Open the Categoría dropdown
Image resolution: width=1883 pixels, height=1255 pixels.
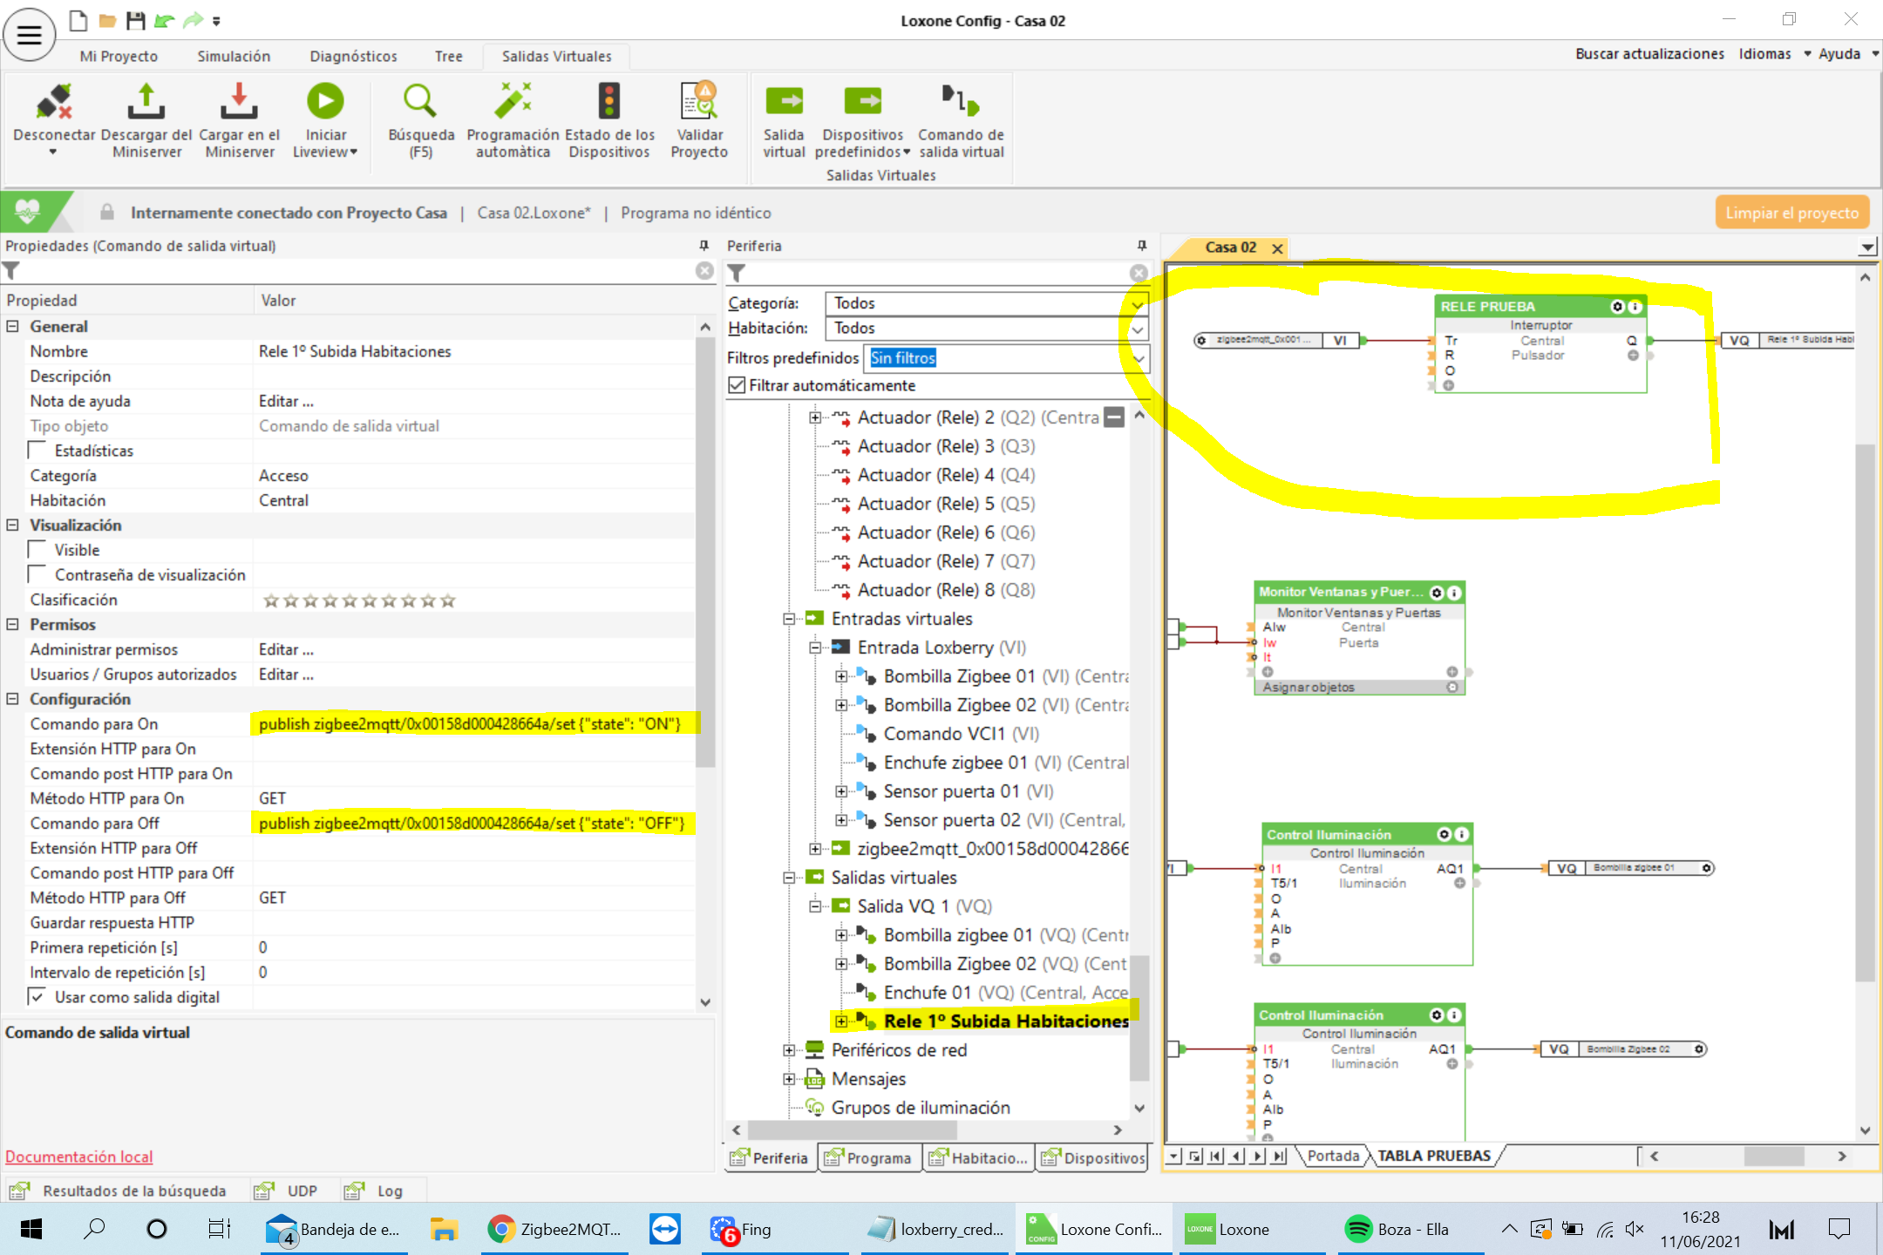pyautogui.click(x=1137, y=304)
